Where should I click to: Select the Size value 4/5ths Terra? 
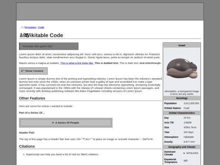coord(190,128)
